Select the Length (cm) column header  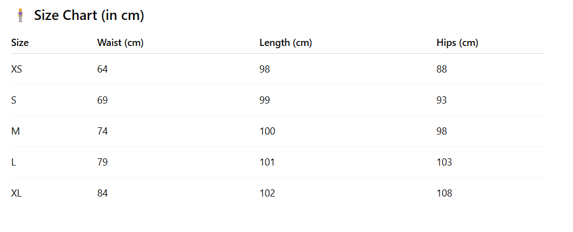(x=285, y=43)
